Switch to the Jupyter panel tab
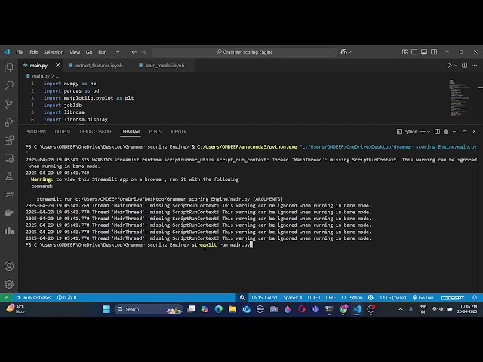483x362 pixels. point(178,132)
